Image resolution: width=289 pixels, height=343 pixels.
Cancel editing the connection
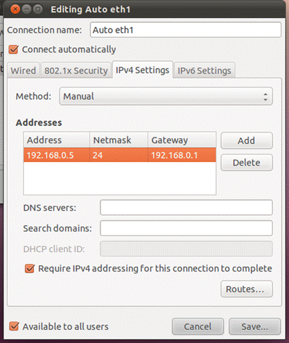[x=198, y=326]
